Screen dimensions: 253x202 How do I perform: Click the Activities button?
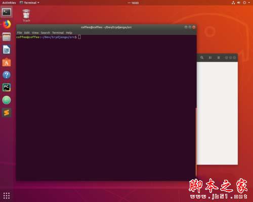(9, 3)
